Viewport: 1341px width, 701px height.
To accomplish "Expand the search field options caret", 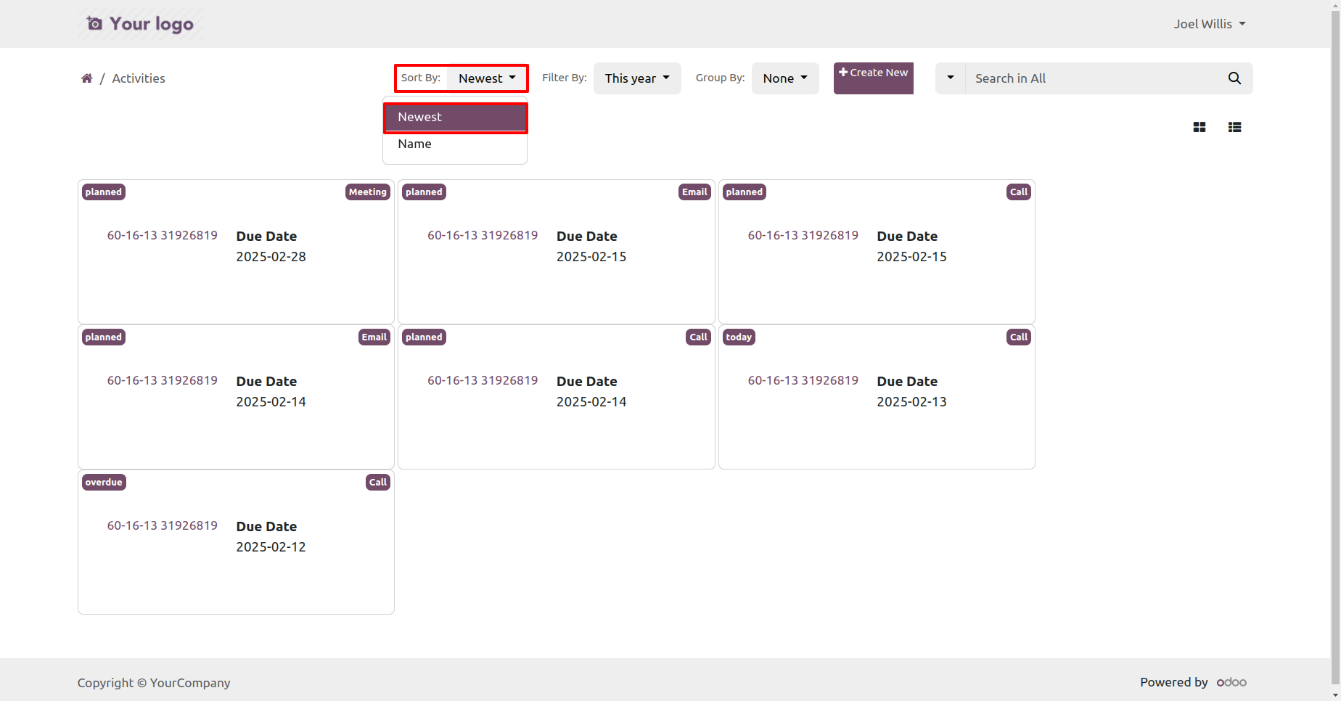I will point(950,78).
